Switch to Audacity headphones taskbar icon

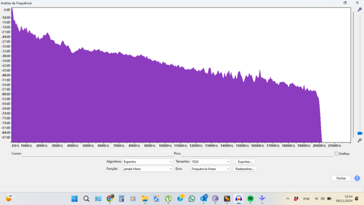[239, 199]
